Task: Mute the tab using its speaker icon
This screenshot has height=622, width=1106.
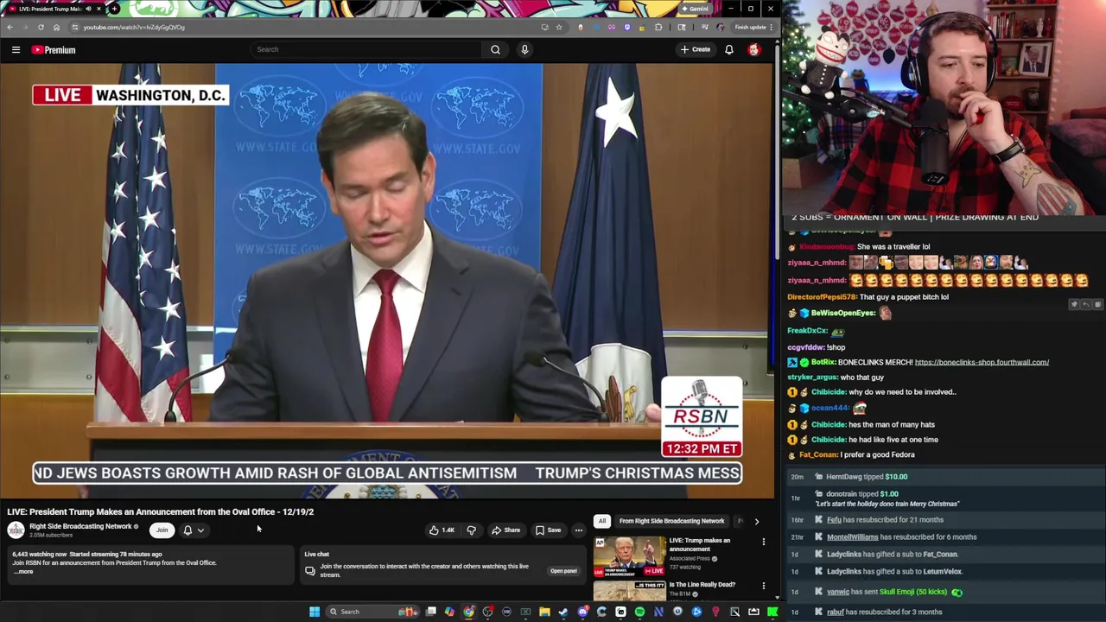Action: 88,9
